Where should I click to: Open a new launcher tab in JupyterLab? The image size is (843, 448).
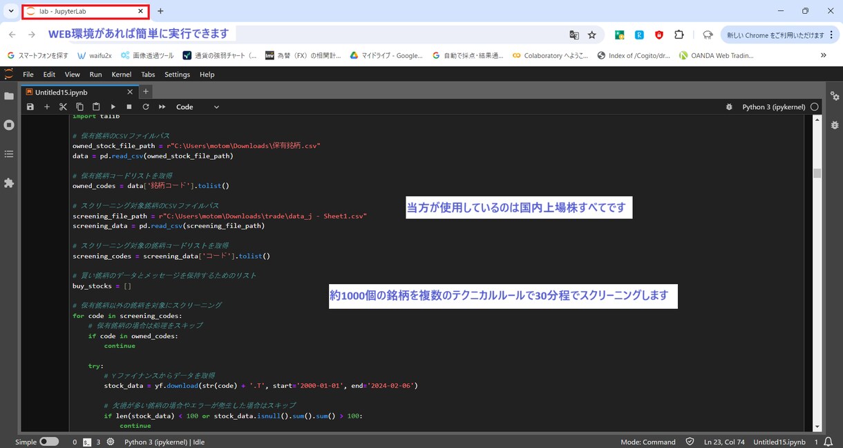pos(146,91)
